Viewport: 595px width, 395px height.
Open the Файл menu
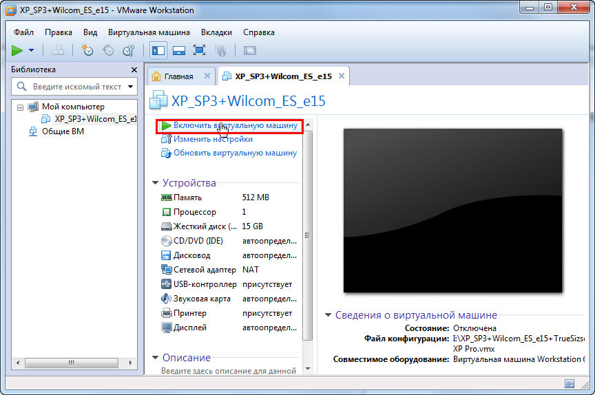click(23, 32)
